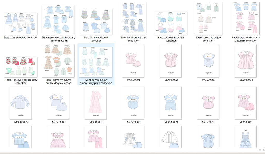Switch to large thumbnails view icon
The height and width of the screenshot is (154, 265).
click(x=264, y=150)
